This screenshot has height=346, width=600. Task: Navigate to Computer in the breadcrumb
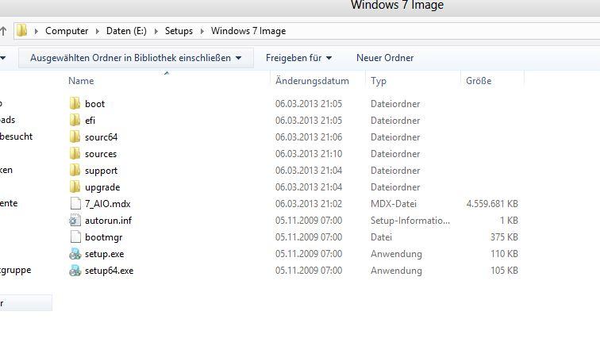pos(67,31)
